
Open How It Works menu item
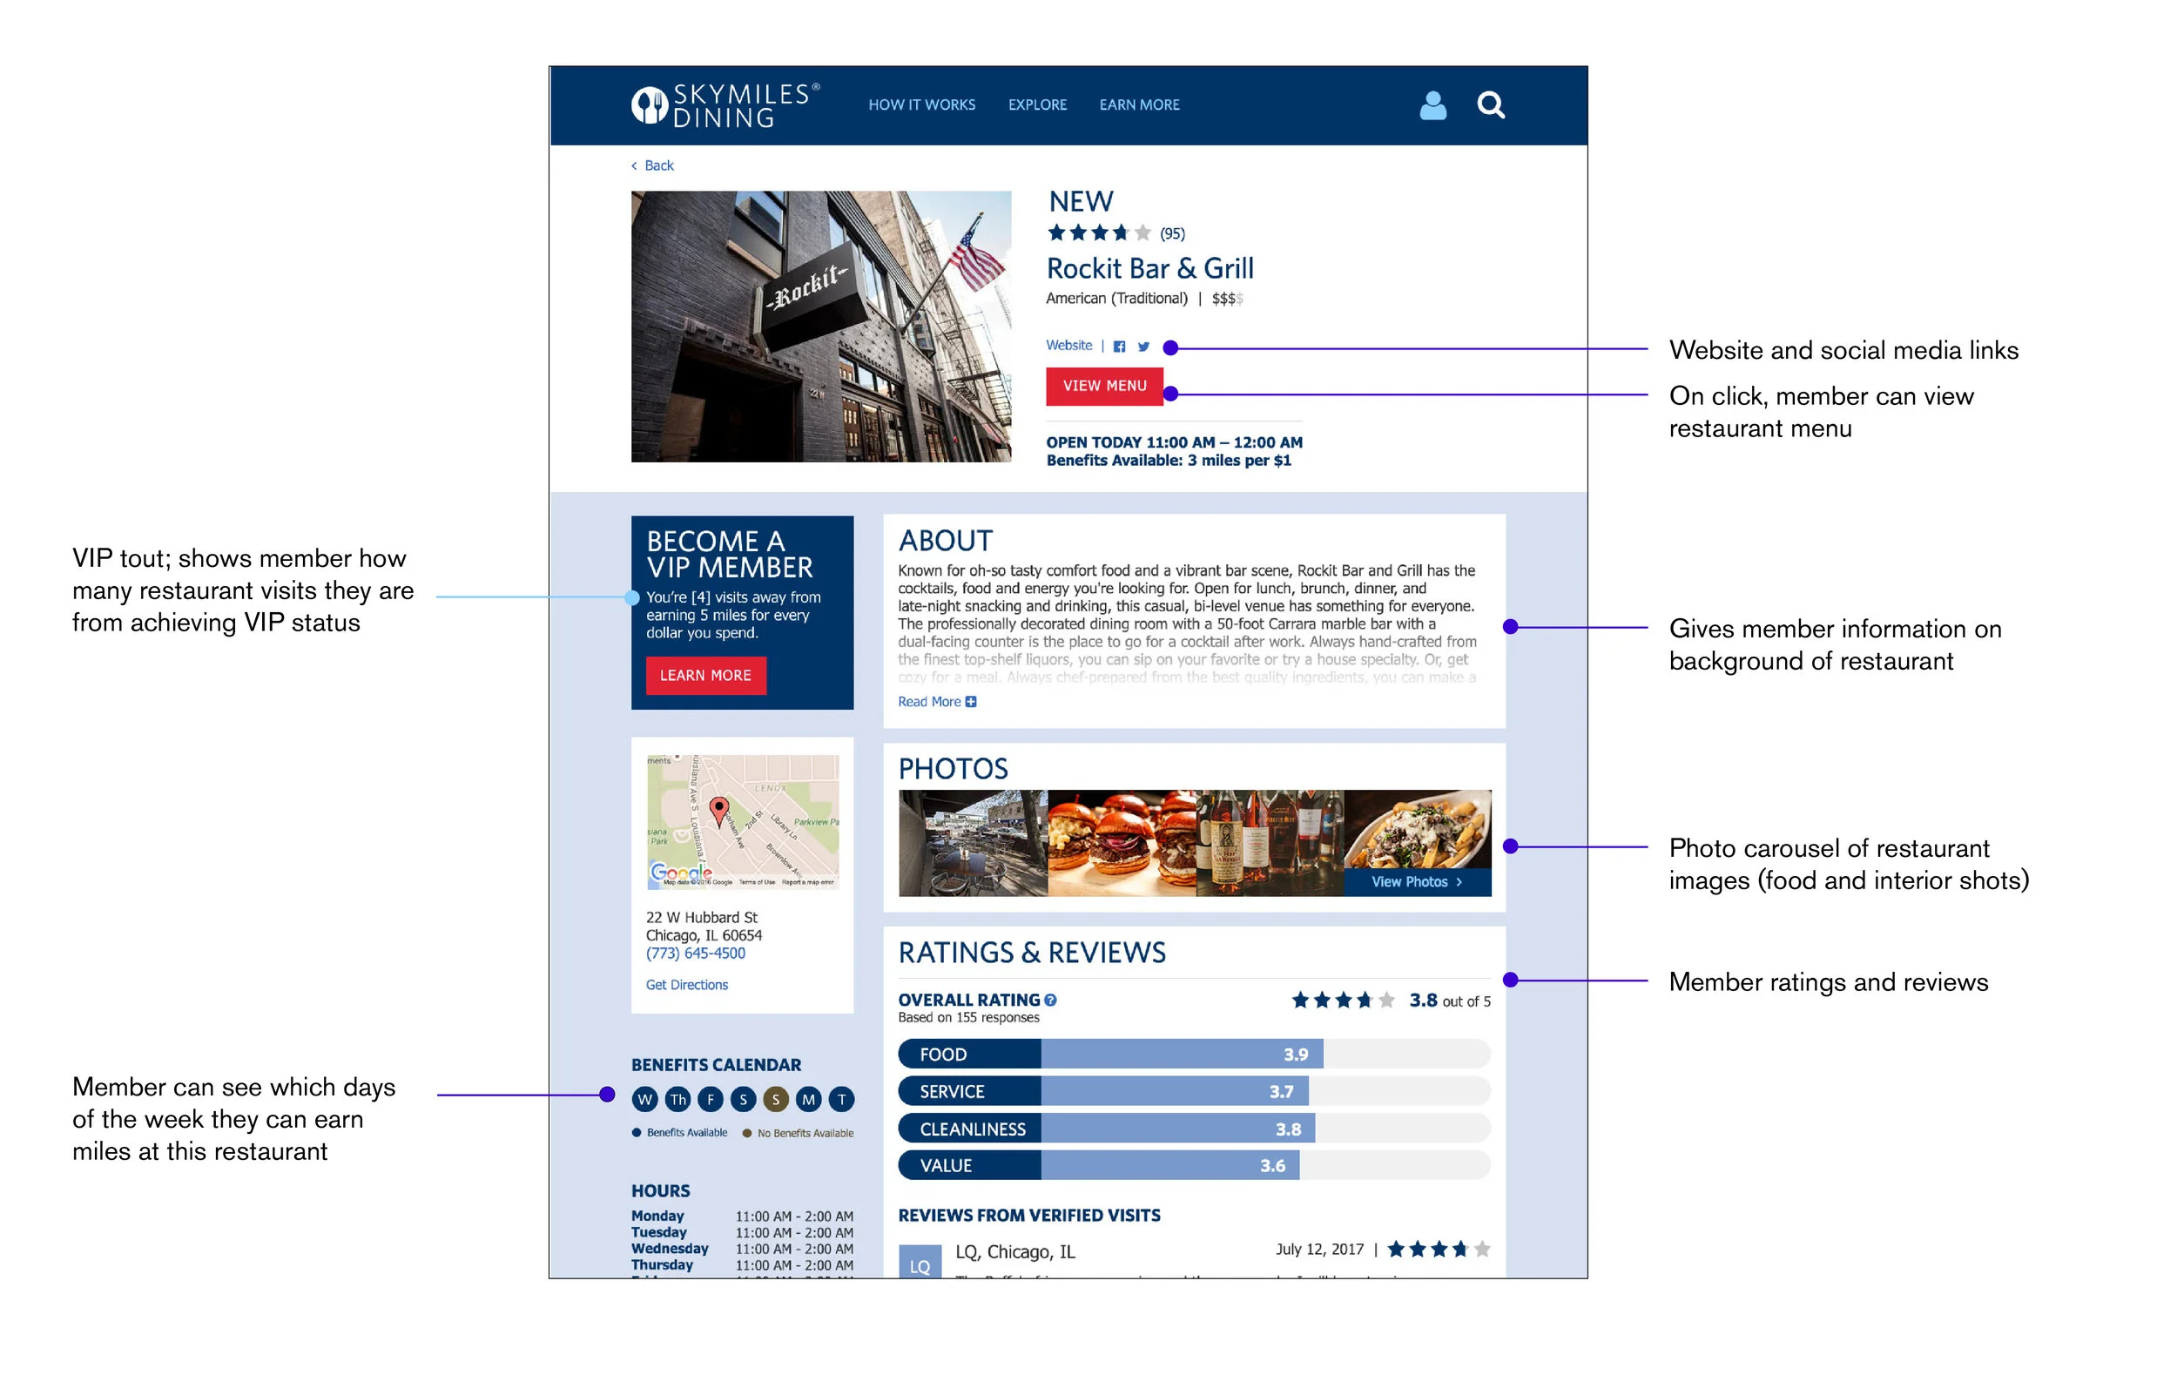pyautogui.click(x=921, y=104)
